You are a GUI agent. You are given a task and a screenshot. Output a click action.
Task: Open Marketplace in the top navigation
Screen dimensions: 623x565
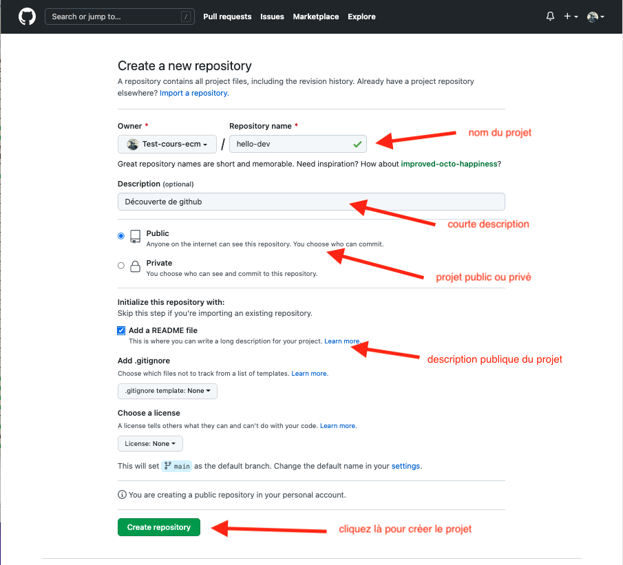315,17
